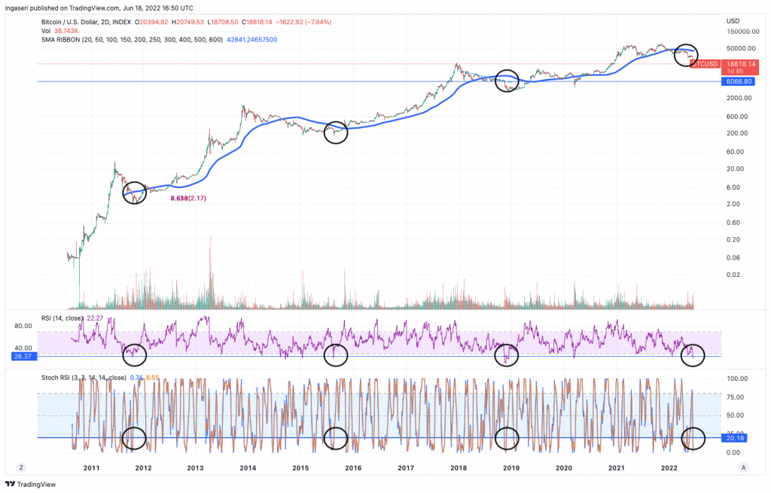Click the 42841.24657500 SMA value
Viewport: 771px width, 493px height.
click(x=251, y=40)
